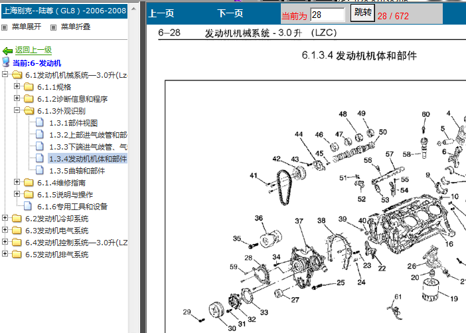Click folder icon of 6.4发动机控制系统
This screenshot has width=466, height=333.
[x=17, y=242]
